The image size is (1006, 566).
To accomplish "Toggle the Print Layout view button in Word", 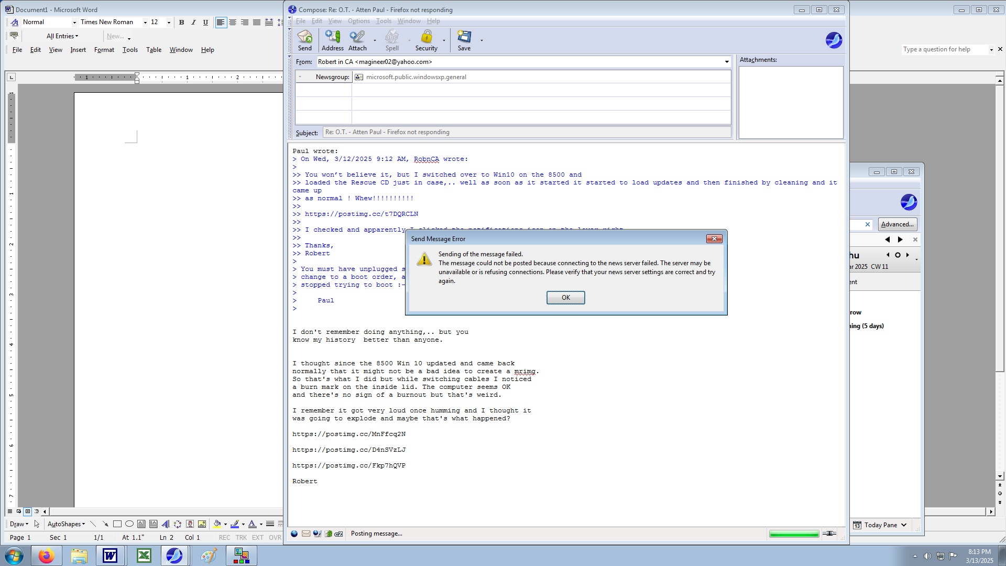I will (28, 511).
